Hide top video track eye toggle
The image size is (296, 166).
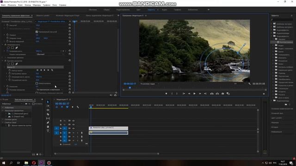[74, 121]
